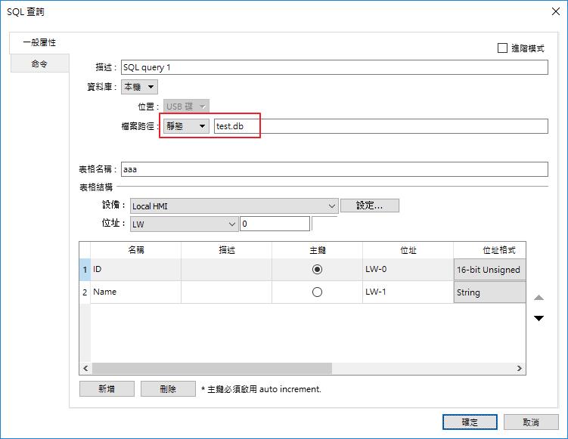Click the table horizontal scrollbar thumb

point(212,369)
